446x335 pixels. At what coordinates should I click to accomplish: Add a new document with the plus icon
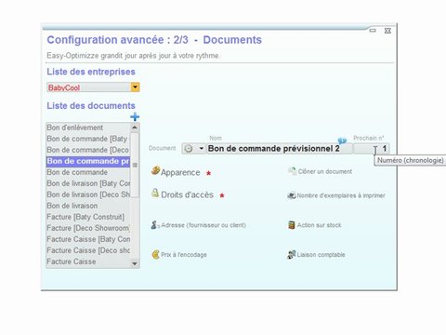[135, 117]
